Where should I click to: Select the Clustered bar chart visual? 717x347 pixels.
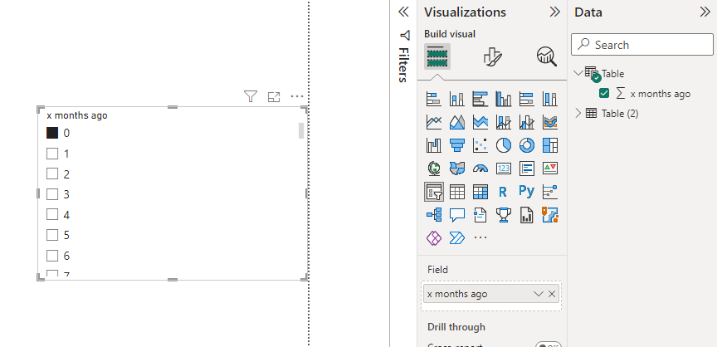tap(480, 99)
